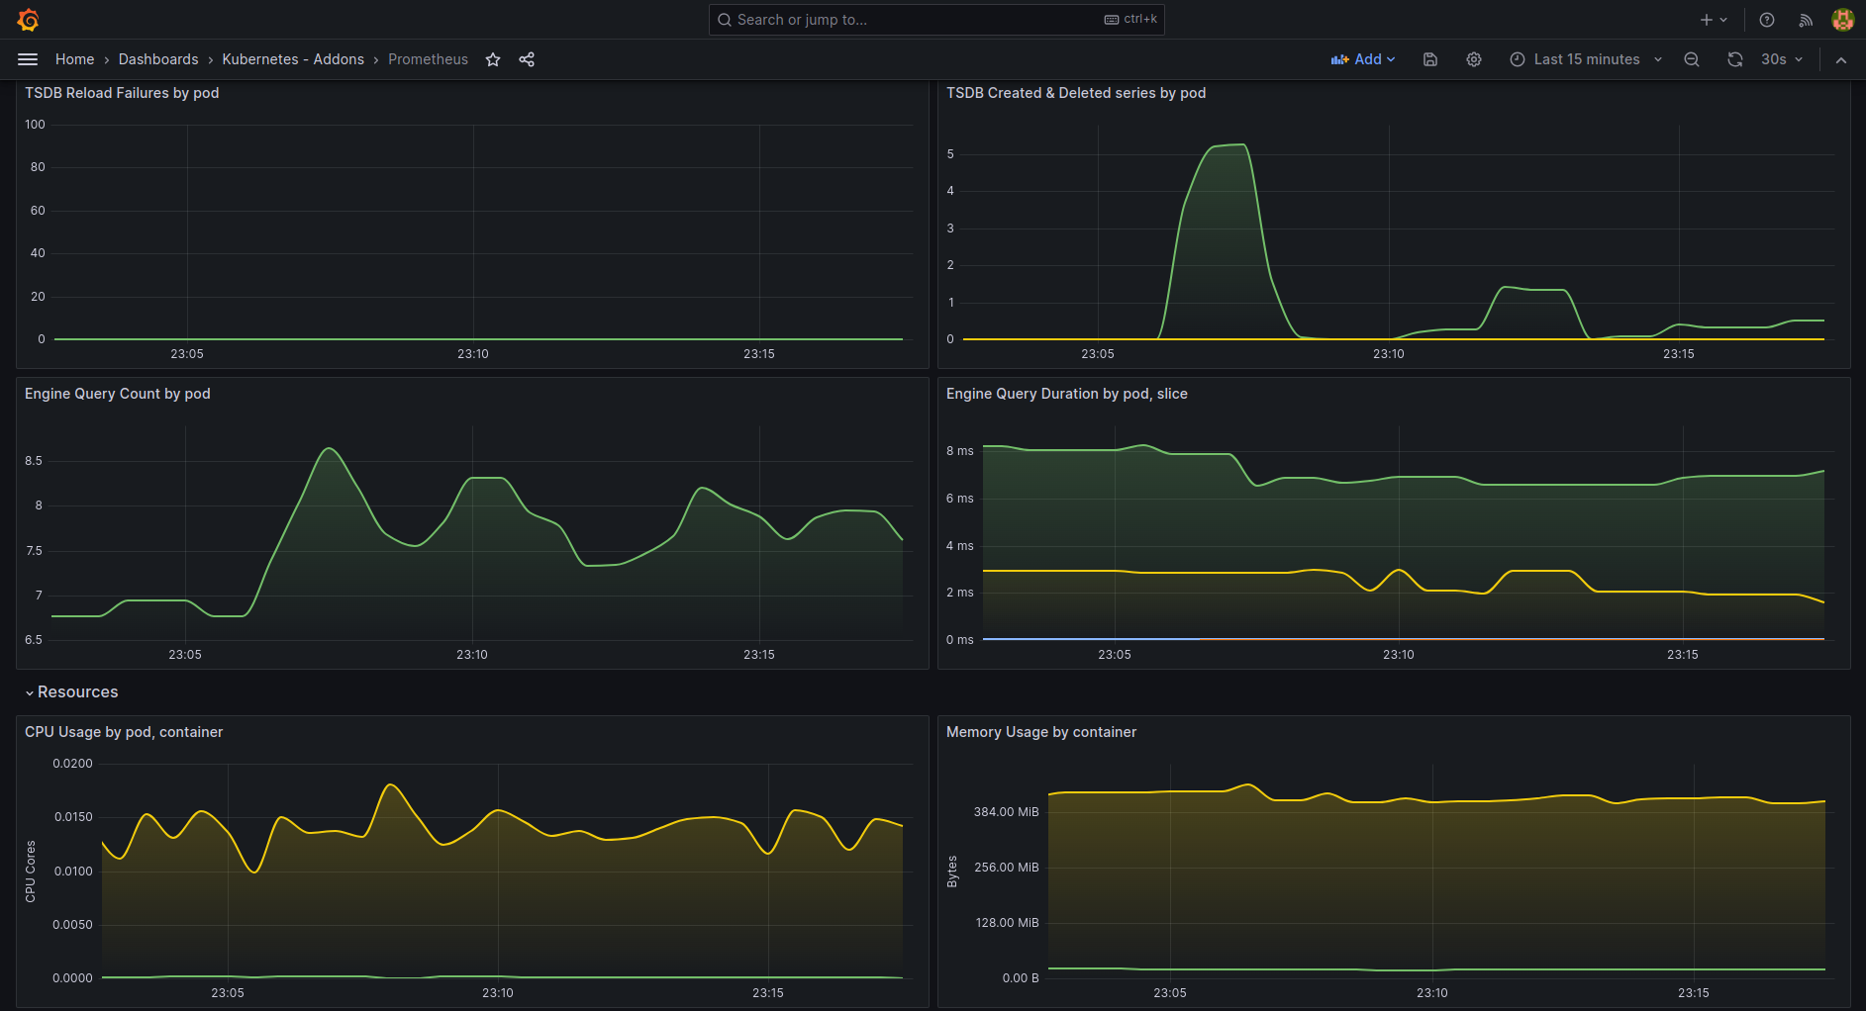Click the ctrl+k shortcut hint

(1131, 20)
